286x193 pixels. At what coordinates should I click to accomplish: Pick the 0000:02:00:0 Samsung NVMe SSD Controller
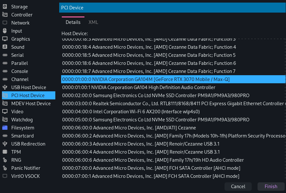pyautogui.click(x=155, y=96)
